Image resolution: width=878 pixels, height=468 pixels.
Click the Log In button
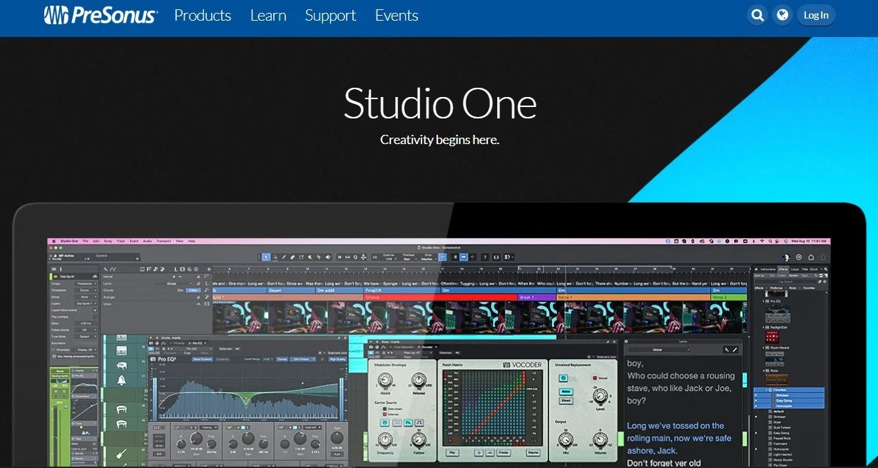[815, 14]
